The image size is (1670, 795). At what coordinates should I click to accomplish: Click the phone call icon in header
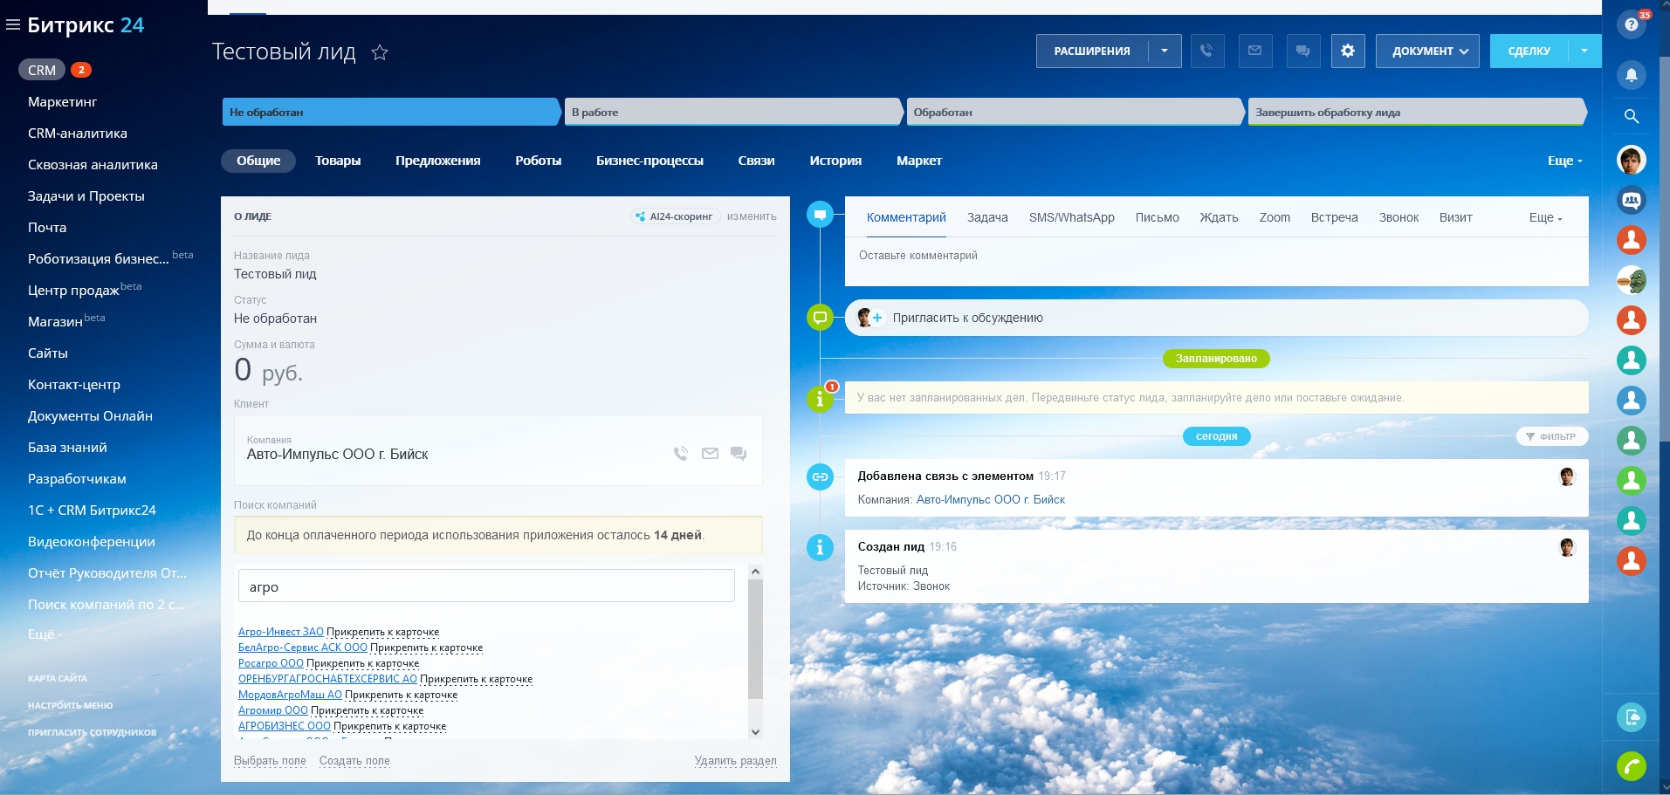(1206, 51)
